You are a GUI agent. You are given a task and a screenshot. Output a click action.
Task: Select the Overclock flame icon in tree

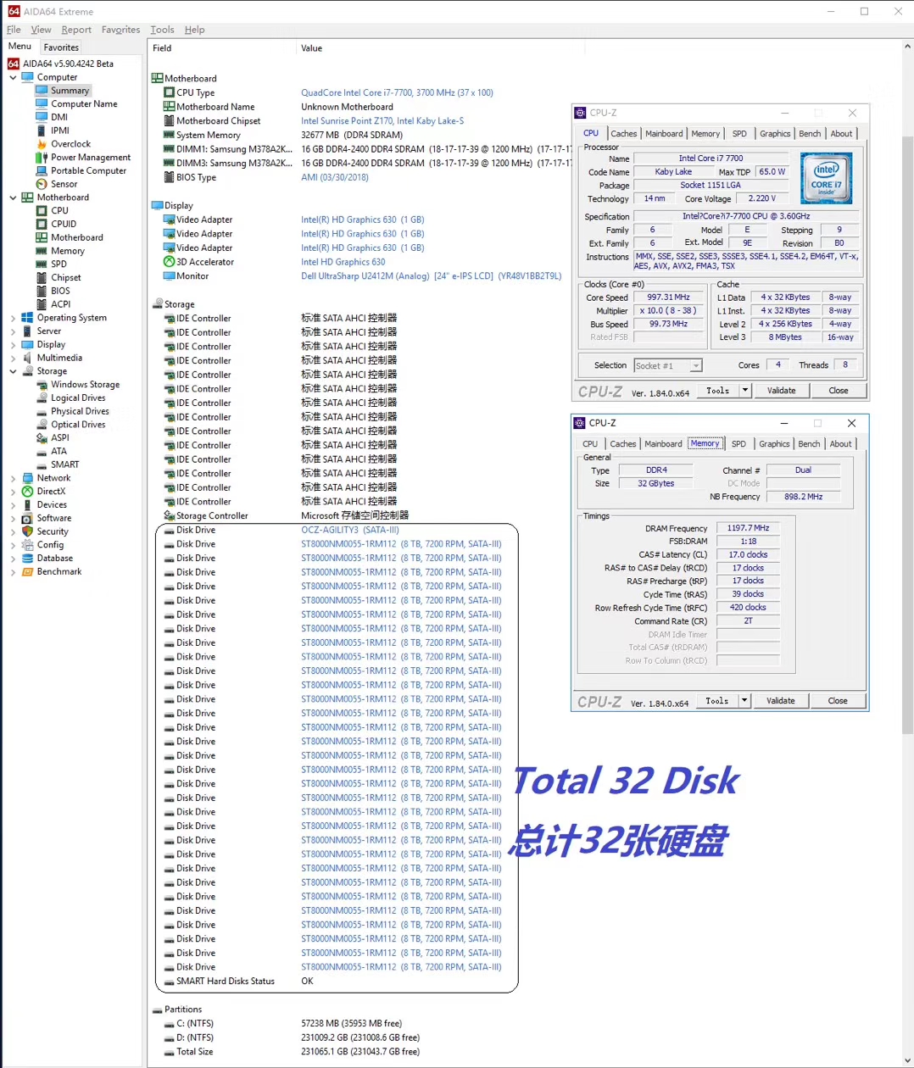pos(42,144)
